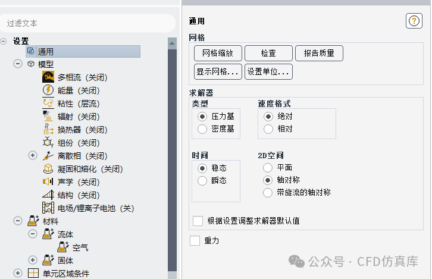Screen dimensions: 432x279
Task: Click the report quality (报告质量) button
Action: [319, 53]
